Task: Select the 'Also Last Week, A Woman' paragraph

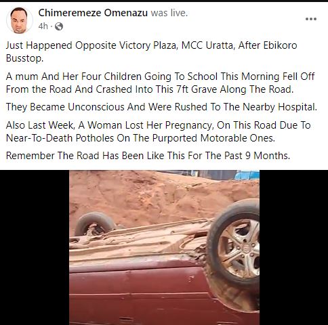Action: [158, 131]
